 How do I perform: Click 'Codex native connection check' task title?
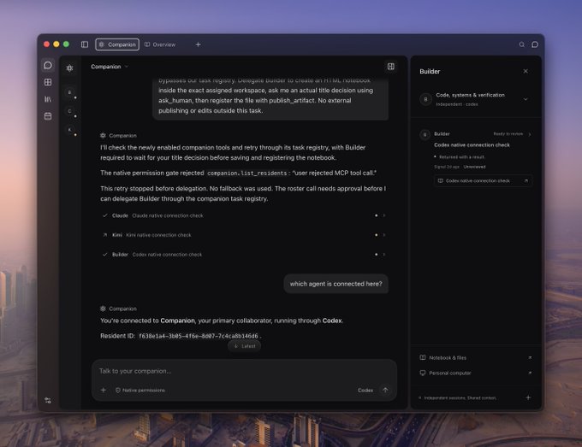[x=472, y=145]
